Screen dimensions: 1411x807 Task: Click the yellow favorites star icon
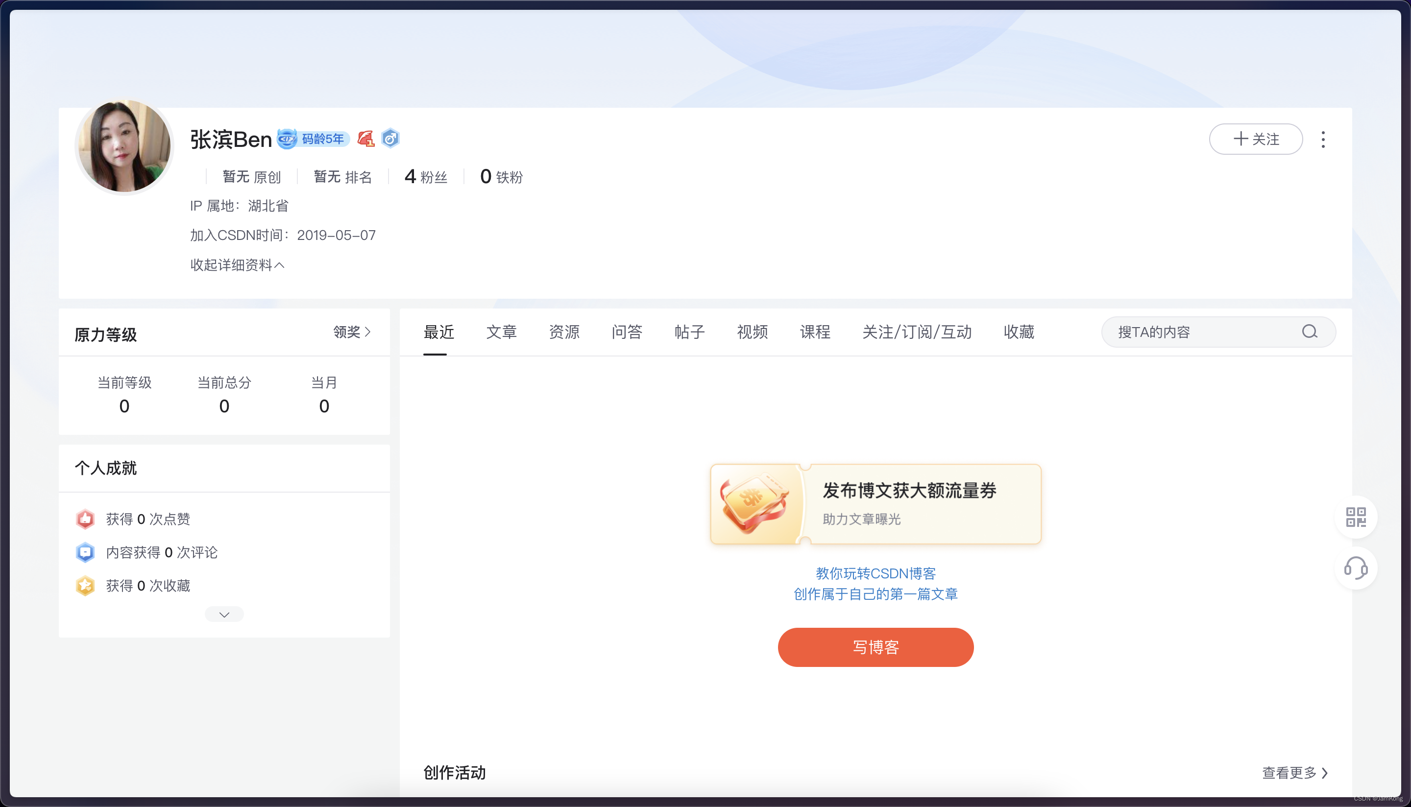pos(85,585)
